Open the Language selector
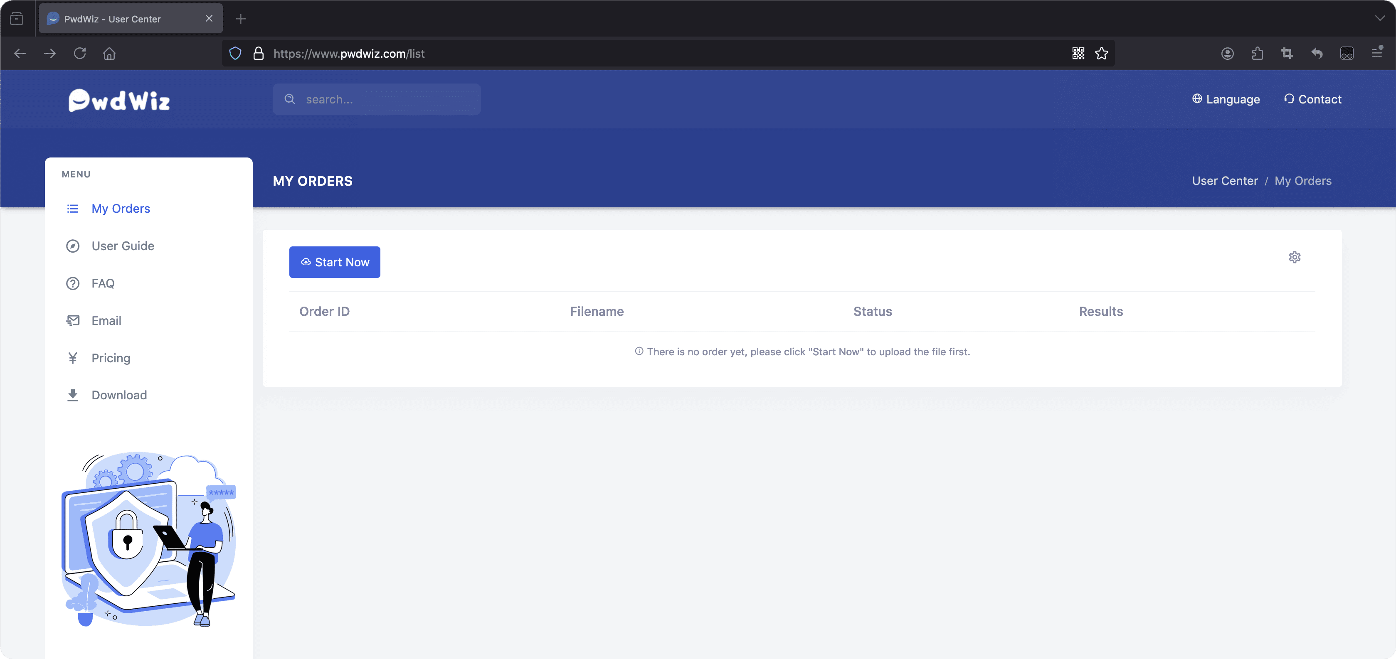This screenshot has width=1396, height=659. [1226, 99]
